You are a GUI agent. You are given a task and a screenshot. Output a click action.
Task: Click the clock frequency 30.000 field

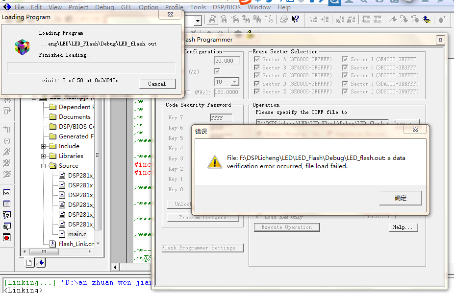click(227, 61)
